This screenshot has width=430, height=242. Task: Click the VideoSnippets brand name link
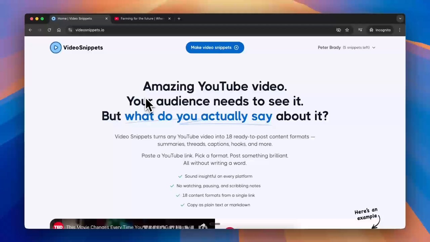coord(83,47)
